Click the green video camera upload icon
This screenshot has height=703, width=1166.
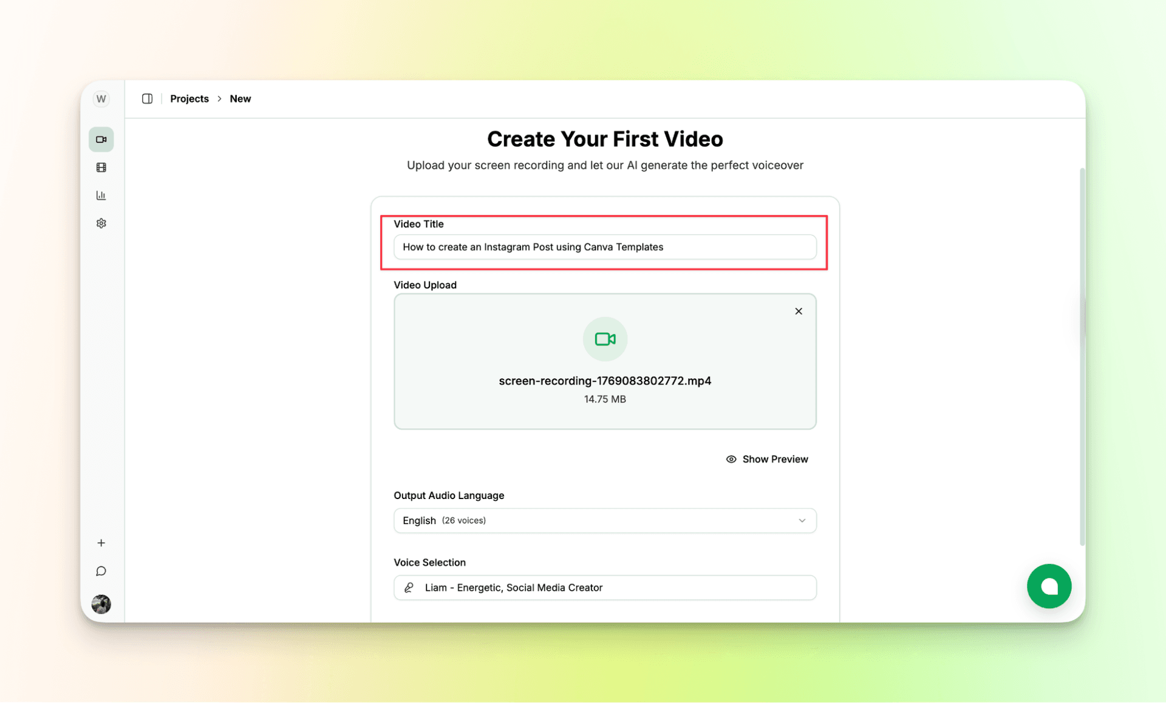click(x=605, y=339)
